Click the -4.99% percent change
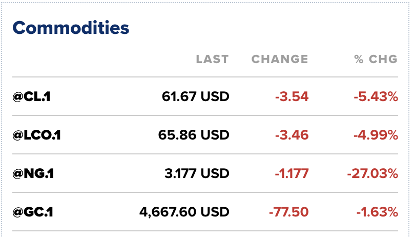This screenshot has height=237, width=414. click(375, 135)
